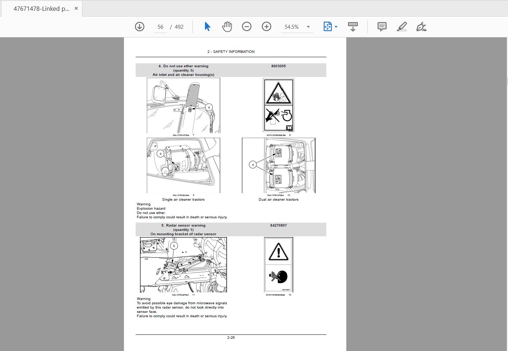This screenshot has width=508, height=351.
Task: Click the 'Single air cleaner tractors' caption
Action: point(183,200)
